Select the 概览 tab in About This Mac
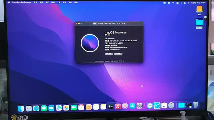The width and height of the screenshot is (214, 120). [x=95, y=23]
